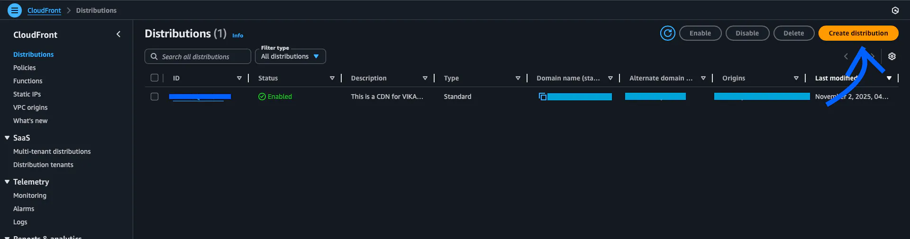Viewport: 910px width, 239px height.
Task: Open Monitoring in sidebar
Action: tap(30, 195)
